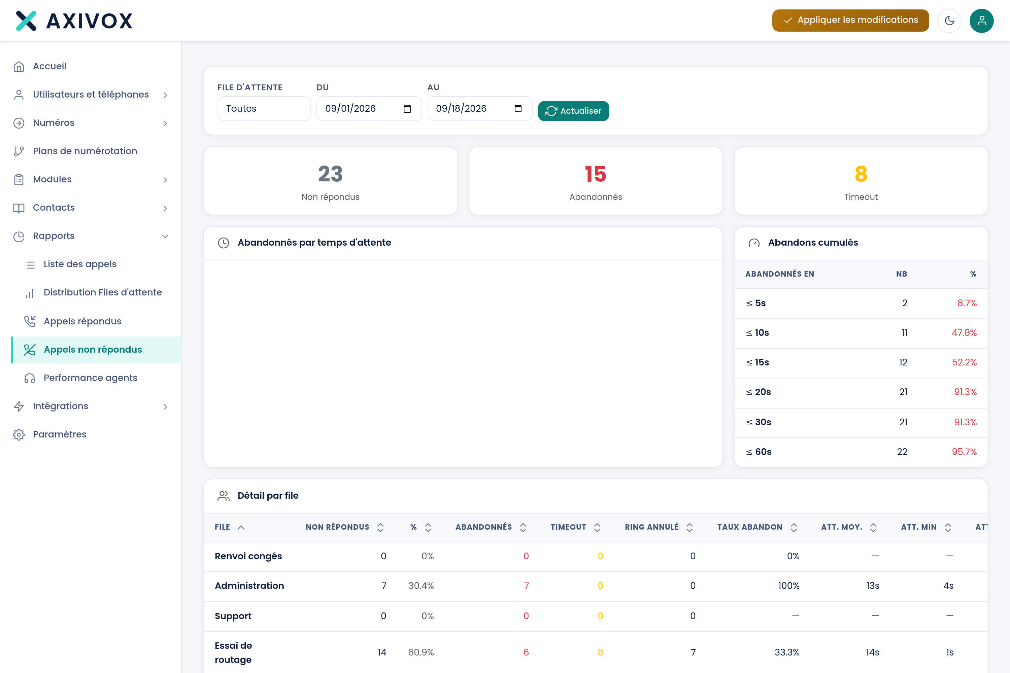Click the 15 Abandonnés card
This screenshot has width=1010, height=673.
596,181
